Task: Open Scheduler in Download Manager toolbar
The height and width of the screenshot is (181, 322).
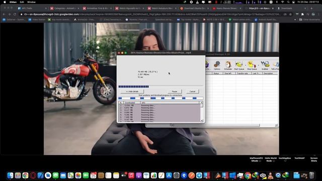Action: point(228,65)
